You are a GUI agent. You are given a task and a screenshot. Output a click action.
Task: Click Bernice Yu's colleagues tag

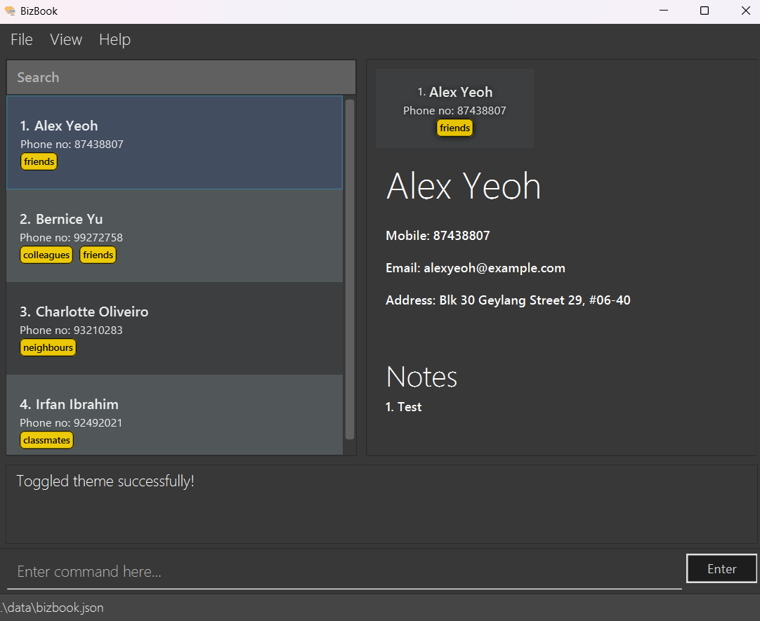coord(46,255)
